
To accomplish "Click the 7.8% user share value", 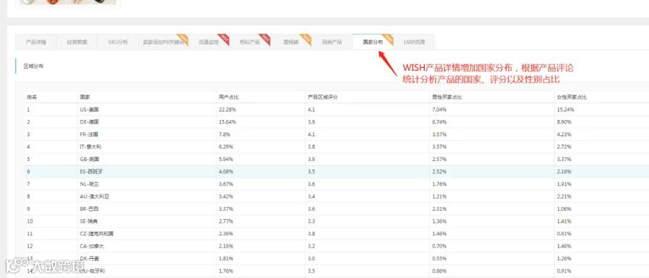I will [x=225, y=134].
